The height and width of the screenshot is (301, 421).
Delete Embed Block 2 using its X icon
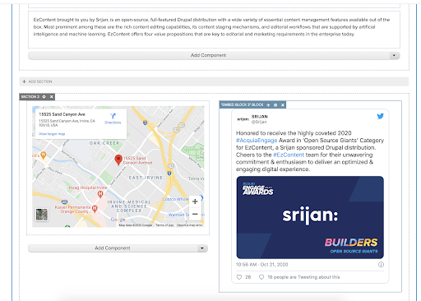[283, 105]
